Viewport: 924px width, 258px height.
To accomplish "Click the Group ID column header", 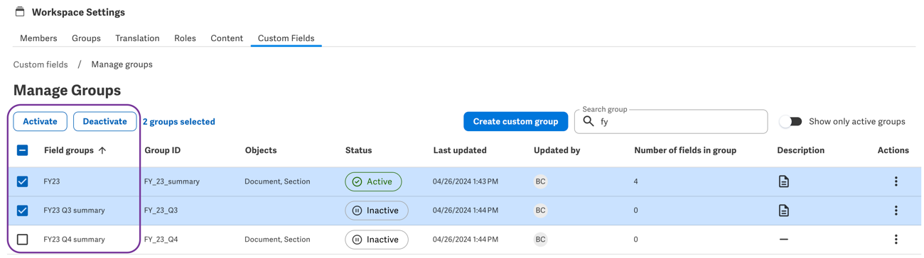I will (x=162, y=150).
